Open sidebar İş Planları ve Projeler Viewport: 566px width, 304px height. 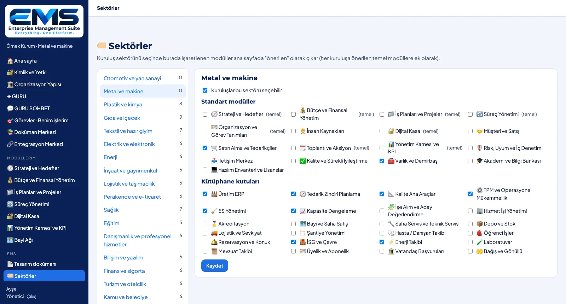[x=44, y=192]
